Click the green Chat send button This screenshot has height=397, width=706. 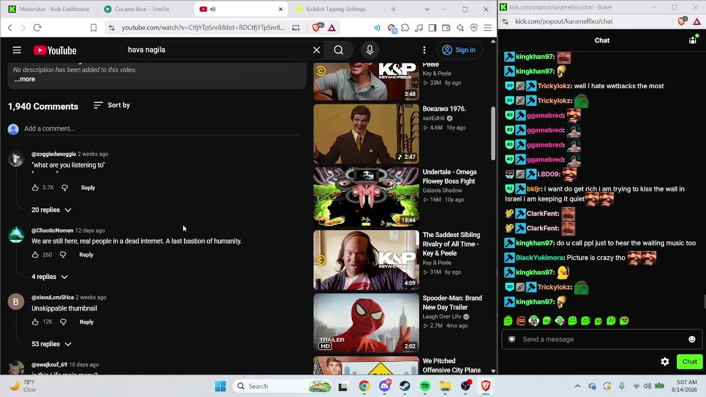(689, 362)
